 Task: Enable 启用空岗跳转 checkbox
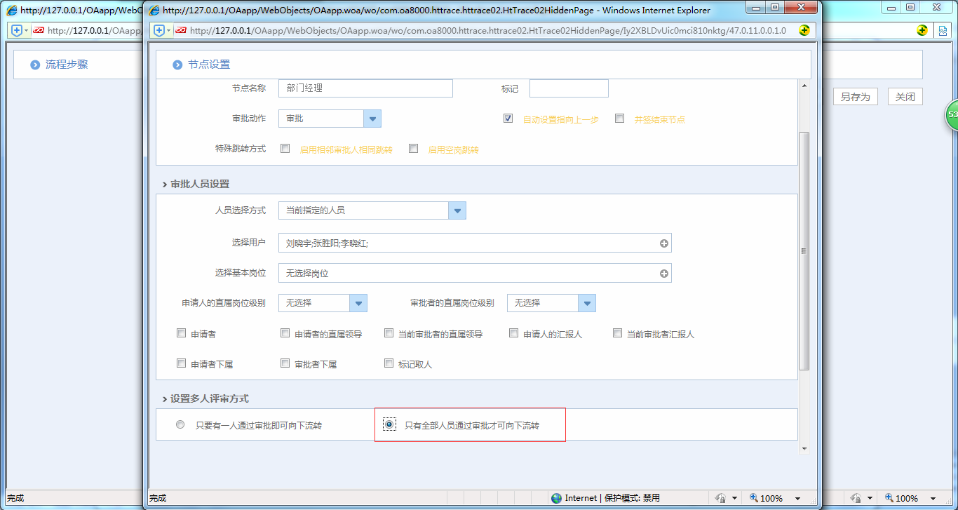pyautogui.click(x=413, y=149)
